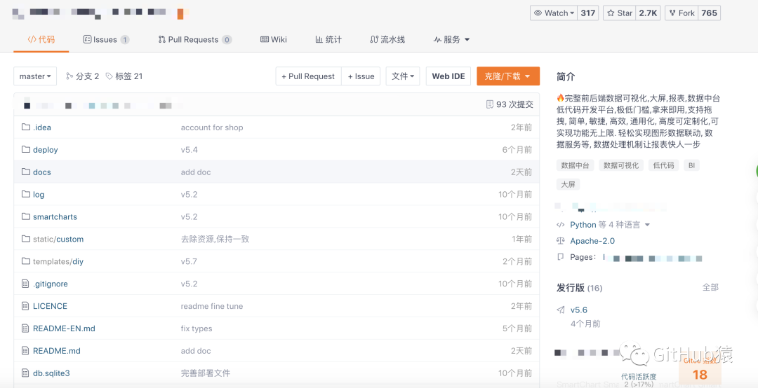
Task: Open the 流水线 pipeline tab
Action: [x=387, y=40]
